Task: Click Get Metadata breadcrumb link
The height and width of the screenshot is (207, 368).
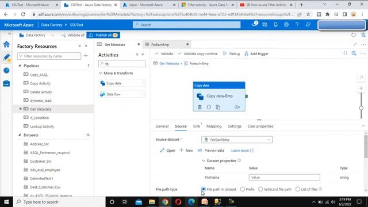Action: 169,64
